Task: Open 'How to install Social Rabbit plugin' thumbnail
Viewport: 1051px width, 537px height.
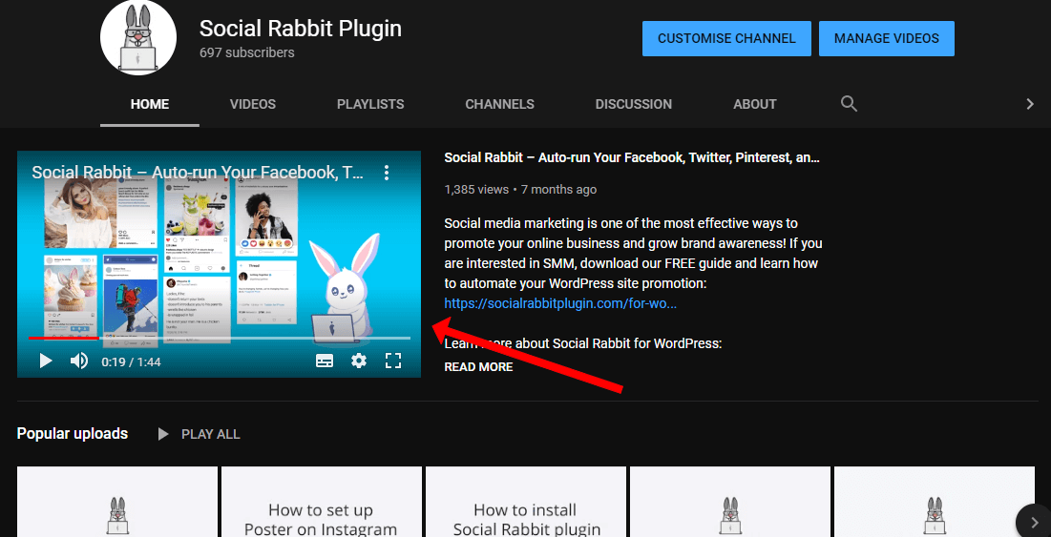Action: [x=526, y=502]
